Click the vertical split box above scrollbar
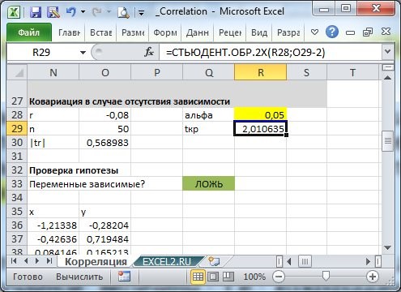Screen dimensions: 401x292 pyautogui.click(x=388, y=67)
